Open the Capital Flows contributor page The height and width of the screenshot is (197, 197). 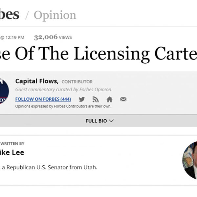pyautogui.click(x=37, y=81)
